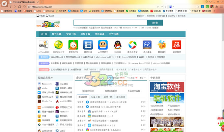Viewport: 224px width, 132px height.
Task: Open the 酷我音乐 app icon
Action: 162,45
